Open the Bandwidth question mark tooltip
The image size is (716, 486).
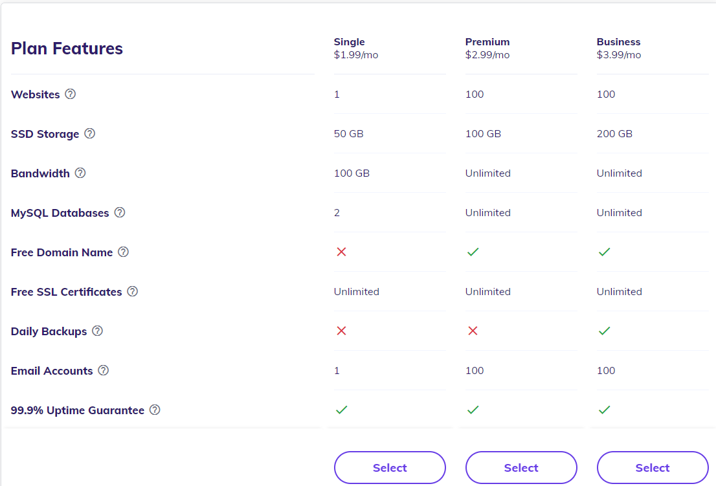80,173
